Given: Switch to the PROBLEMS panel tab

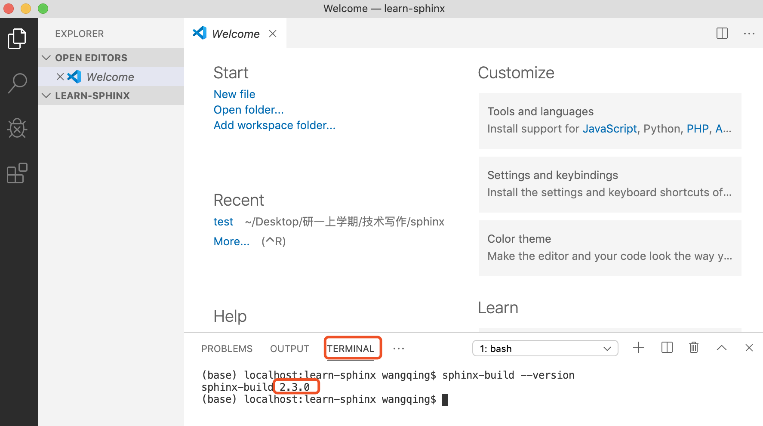Looking at the screenshot, I should coord(227,349).
